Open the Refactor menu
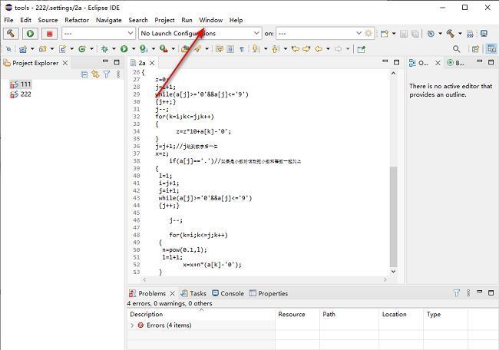The image size is (499, 350). (77, 20)
